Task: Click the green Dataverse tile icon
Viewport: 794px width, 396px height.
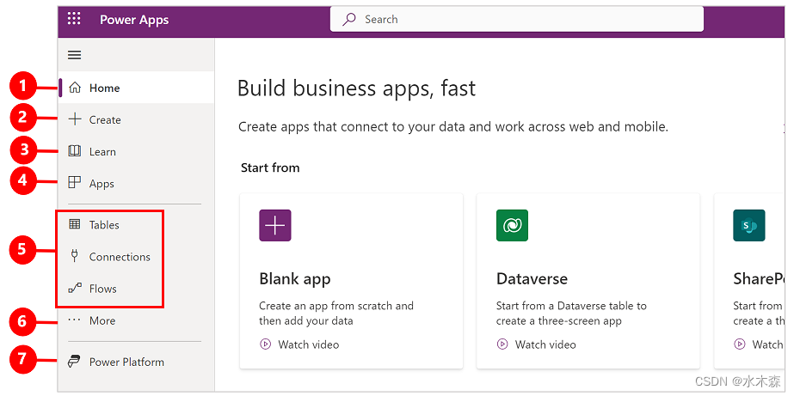Action: [x=512, y=225]
